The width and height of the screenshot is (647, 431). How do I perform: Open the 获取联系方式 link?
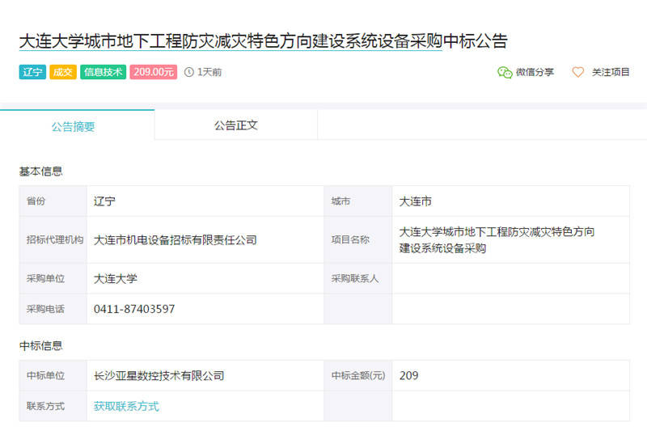point(126,406)
